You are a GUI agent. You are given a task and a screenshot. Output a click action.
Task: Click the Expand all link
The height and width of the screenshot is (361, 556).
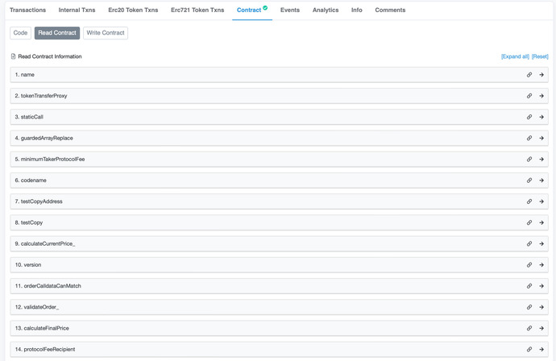click(515, 57)
